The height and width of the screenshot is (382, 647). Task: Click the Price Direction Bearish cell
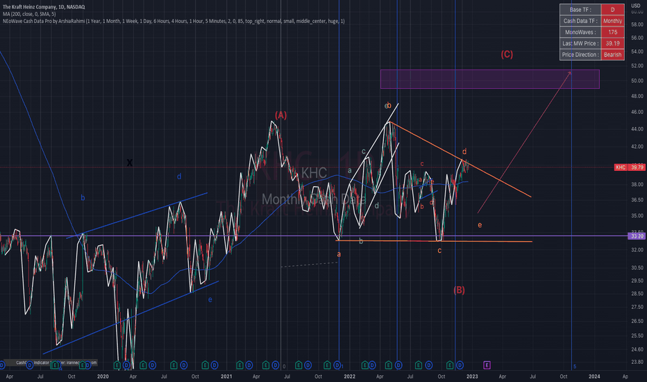[x=612, y=54]
